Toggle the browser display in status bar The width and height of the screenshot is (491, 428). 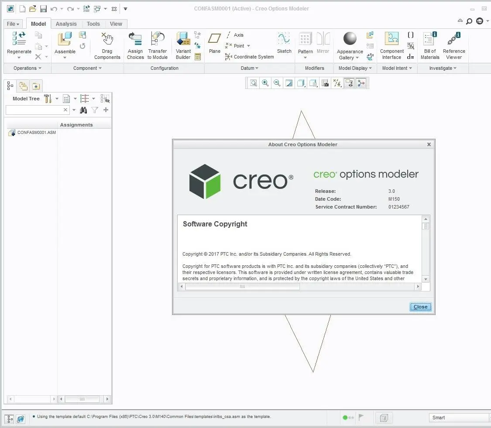[x=21, y=418]
